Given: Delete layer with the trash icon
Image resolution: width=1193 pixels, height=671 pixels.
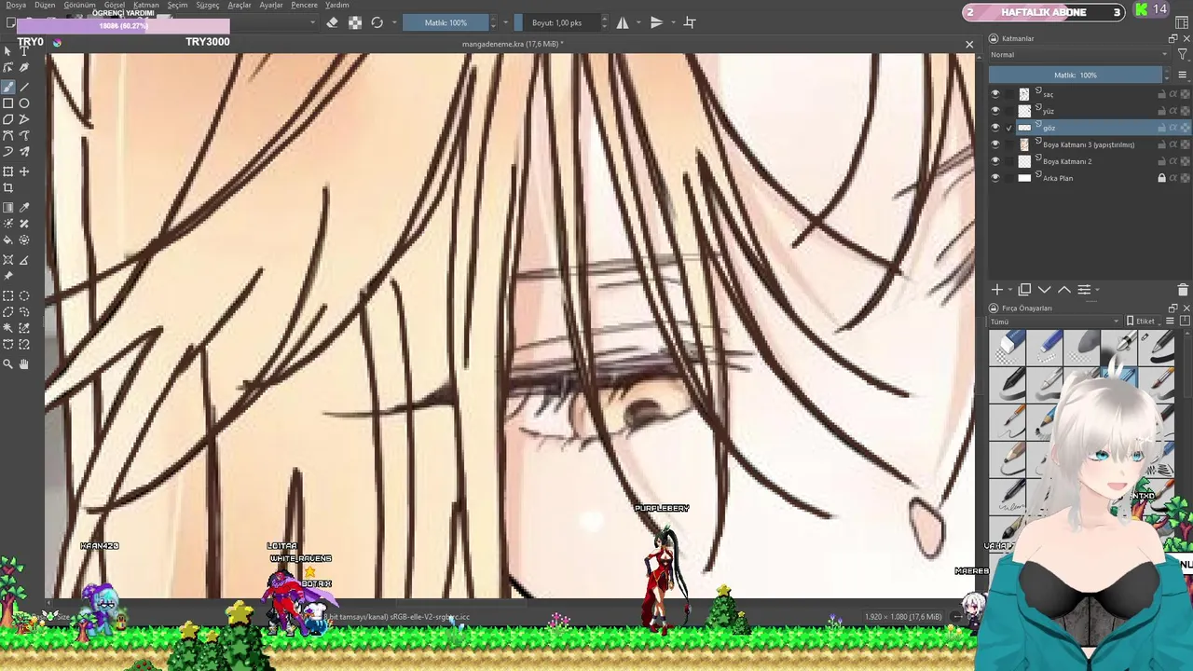Looking at the screenshot, I should tap(1183, 290).
